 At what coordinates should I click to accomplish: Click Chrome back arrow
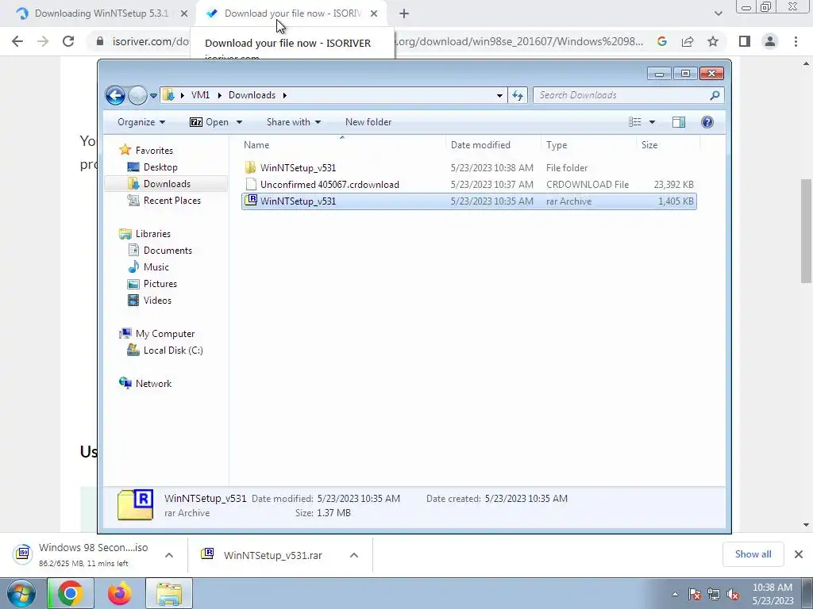click(x=17, y=41)
